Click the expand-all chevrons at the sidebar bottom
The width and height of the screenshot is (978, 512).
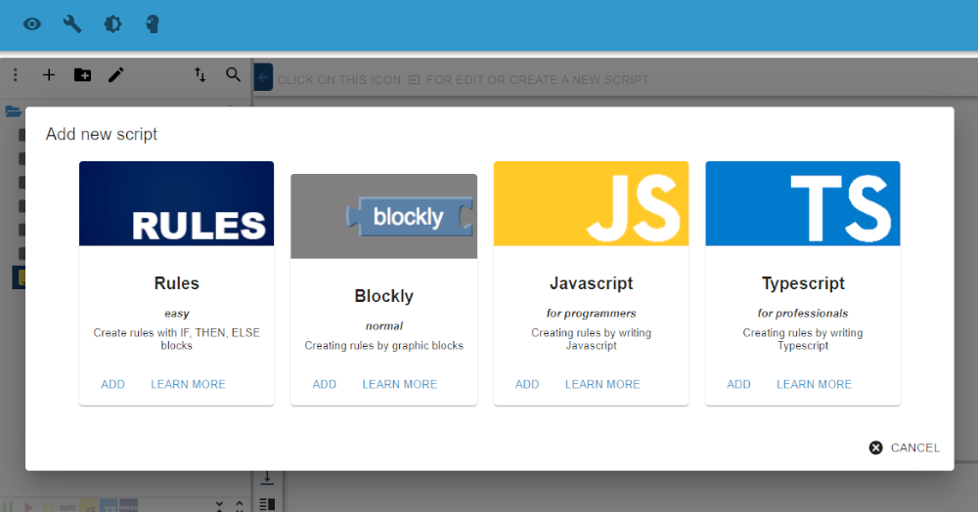click(x=240, y=506)
